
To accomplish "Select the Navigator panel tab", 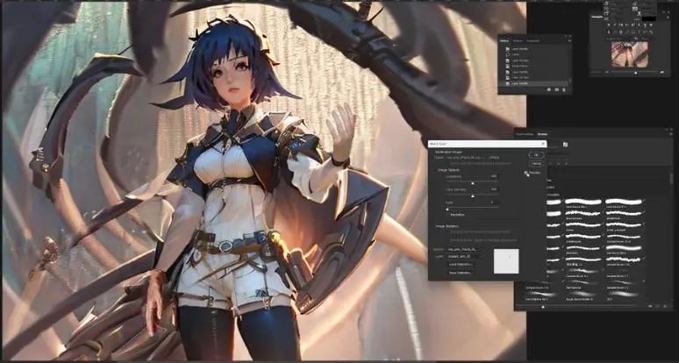I will [x=598, y=17].
